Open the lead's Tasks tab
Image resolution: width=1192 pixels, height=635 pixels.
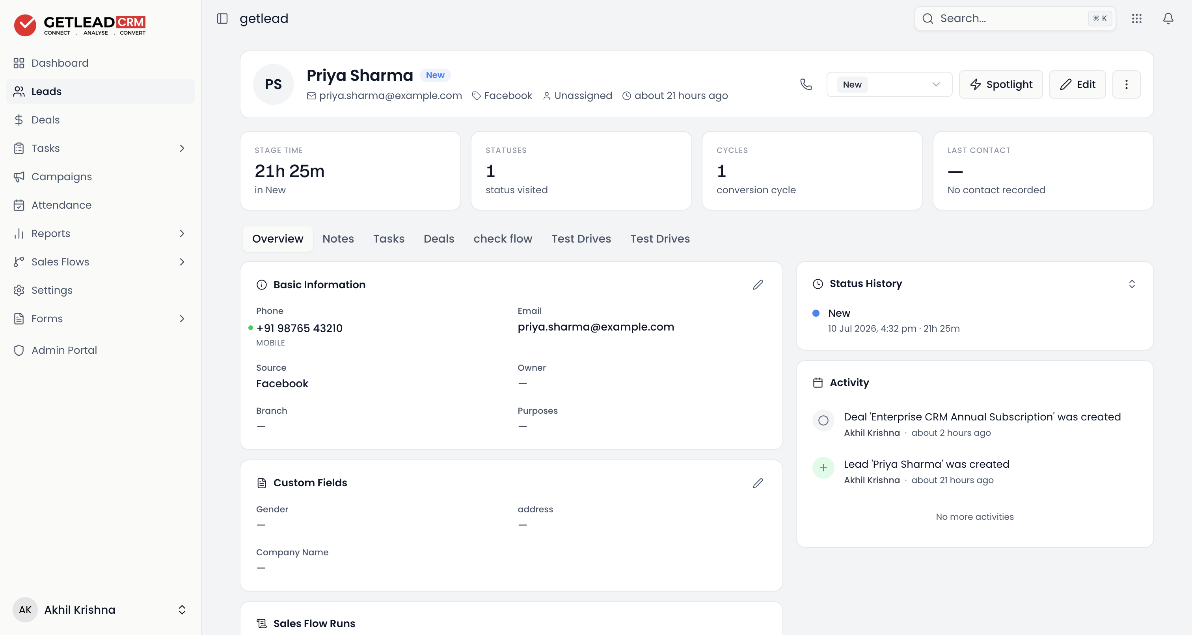(x=389, y=239)
